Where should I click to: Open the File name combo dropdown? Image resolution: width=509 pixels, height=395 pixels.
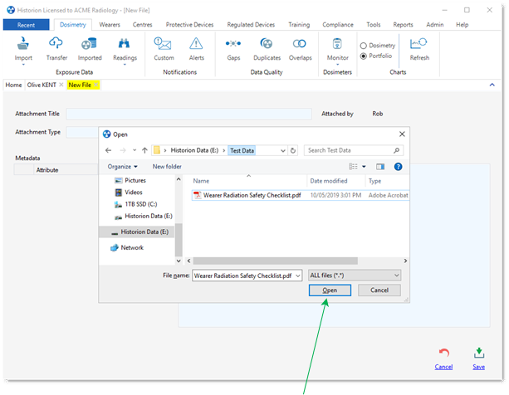pyautogui.click(x=297, y=276)
